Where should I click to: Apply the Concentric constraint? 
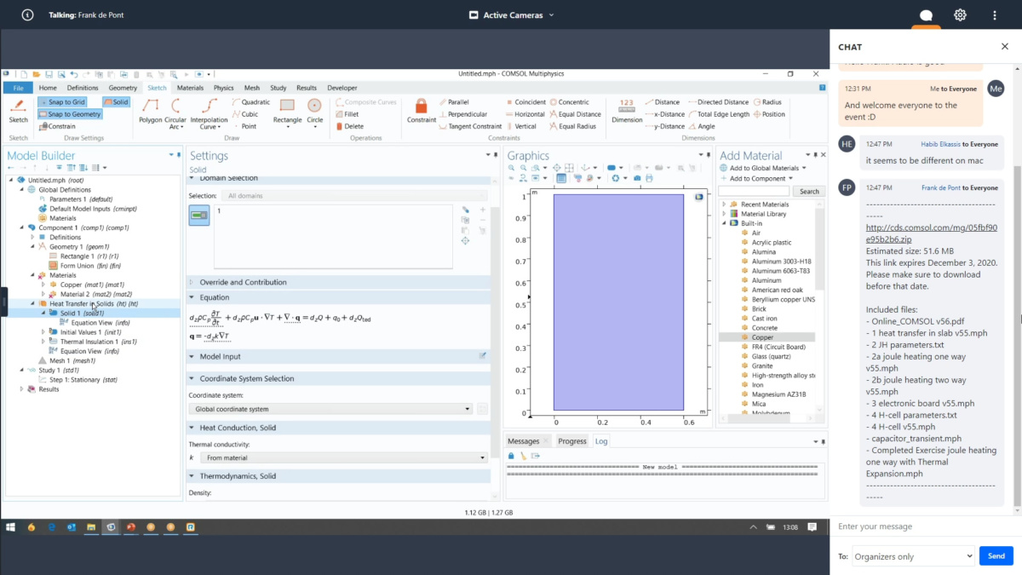click(x=569, y=102)
